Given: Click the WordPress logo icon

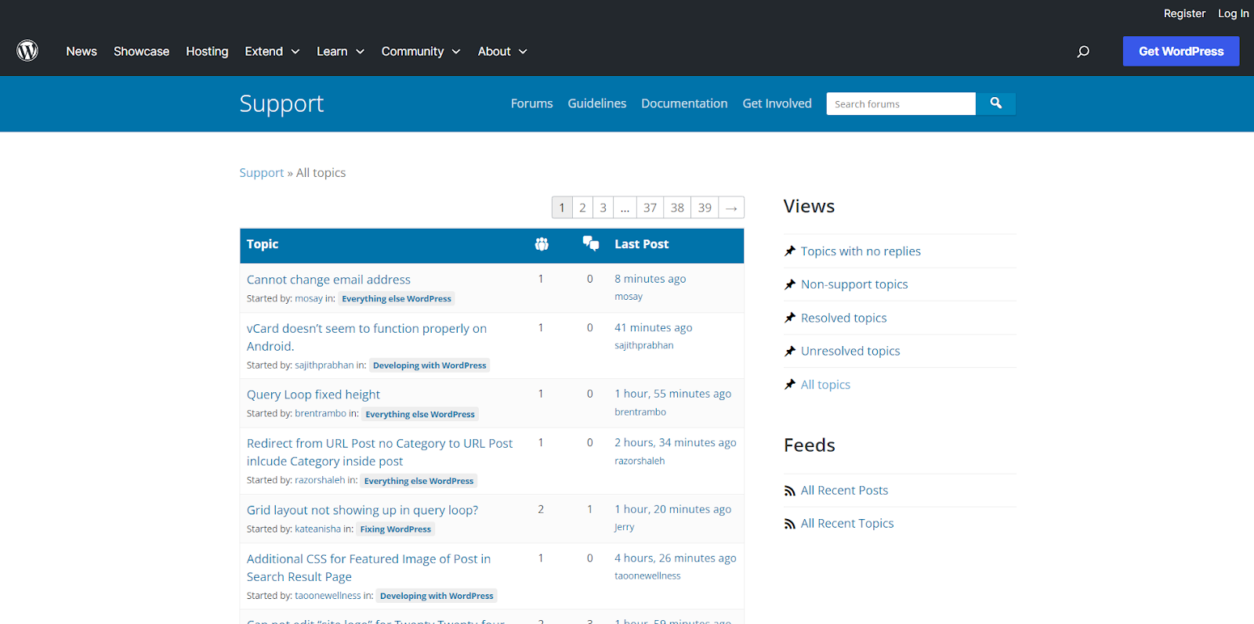Looking at the screenshot, I should pyautogui.click(x=27, y=51).
